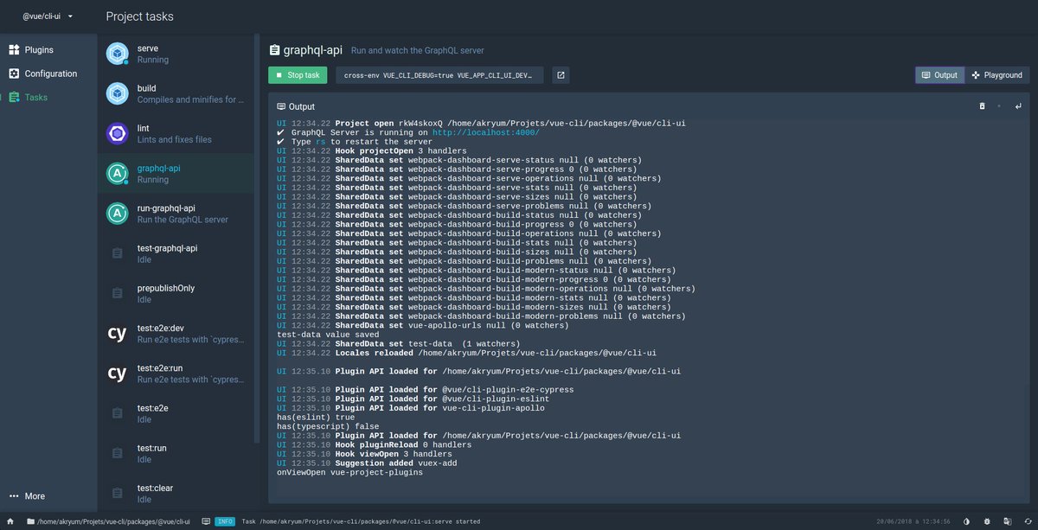
Task: Select the test:e2e:run Cypress icon
Action: (x=117, y=374)
